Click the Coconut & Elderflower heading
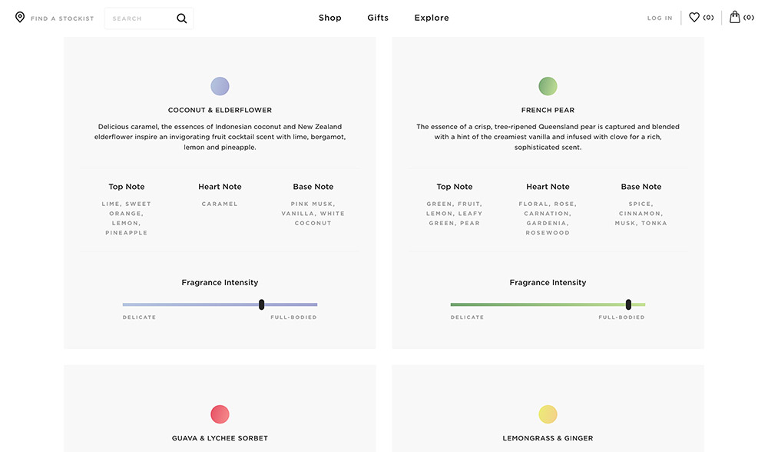This screenshot has height=452, width=768. pyautogui.click(x=220, y=110)
